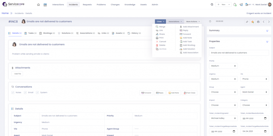Screen dimensions: 273x136
Task: Click the language translation icon
Action: point(247,5)
